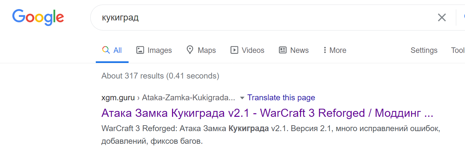Clear the search box with the X
The image size is (465, 159).
click(x=442, y=18)
